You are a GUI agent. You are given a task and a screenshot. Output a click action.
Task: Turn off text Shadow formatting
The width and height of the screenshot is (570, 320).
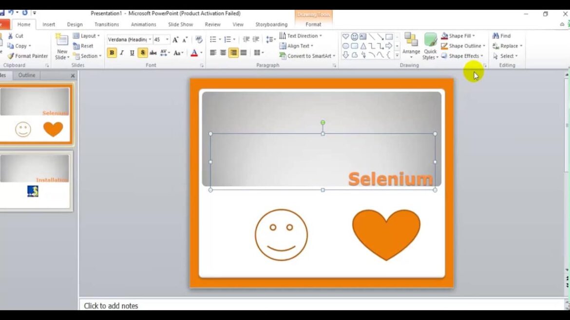(x=143, y=53)
